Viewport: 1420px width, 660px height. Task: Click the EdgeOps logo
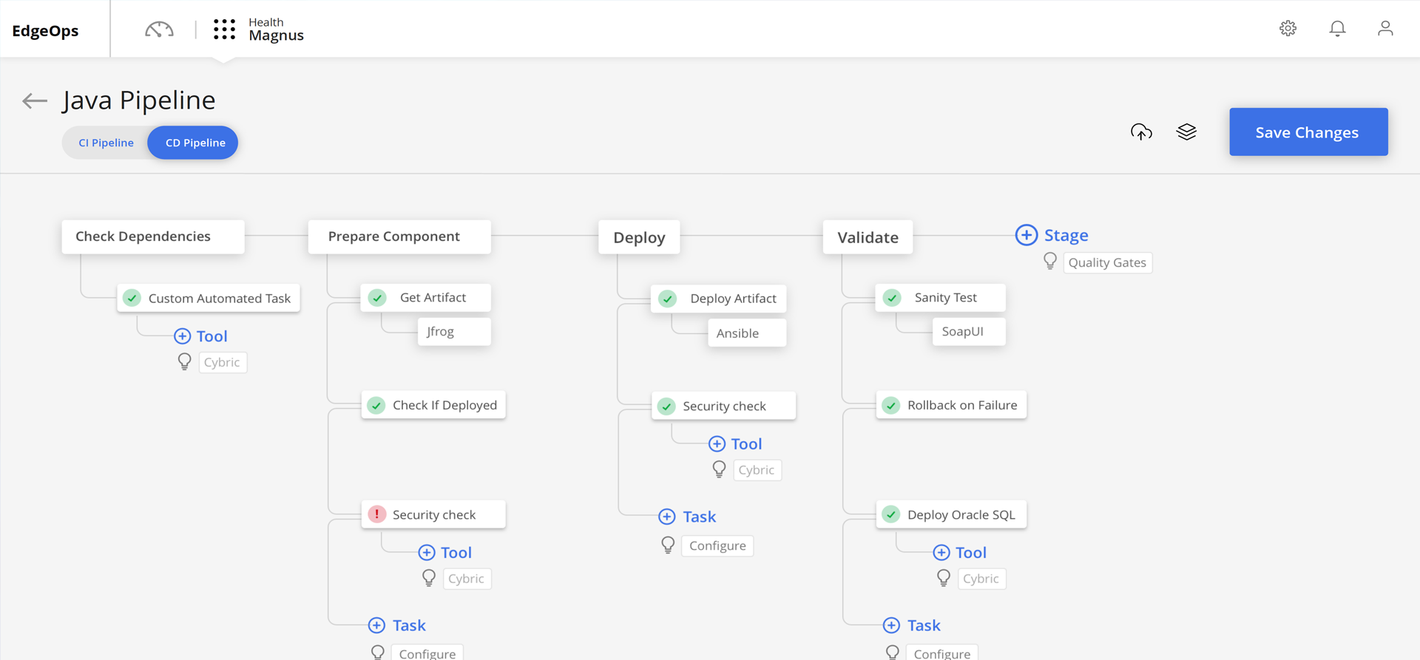(x=45, y=30)
